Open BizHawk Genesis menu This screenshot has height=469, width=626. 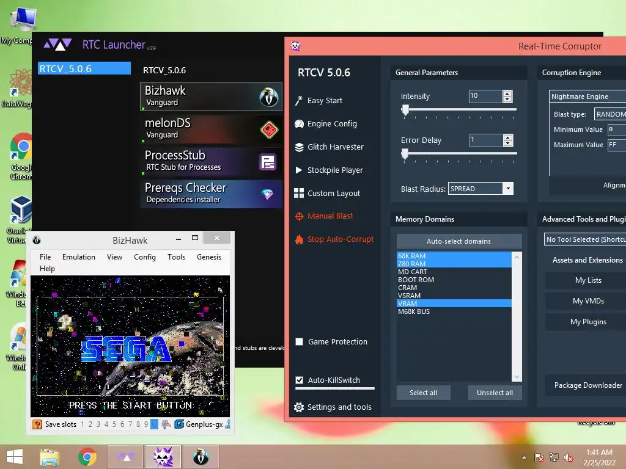tap(209, 257)
